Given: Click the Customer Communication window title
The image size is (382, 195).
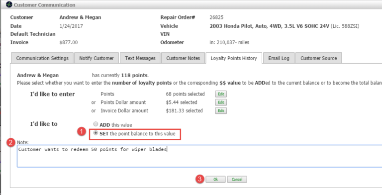Looking at the screenshot, I should 44,5.
